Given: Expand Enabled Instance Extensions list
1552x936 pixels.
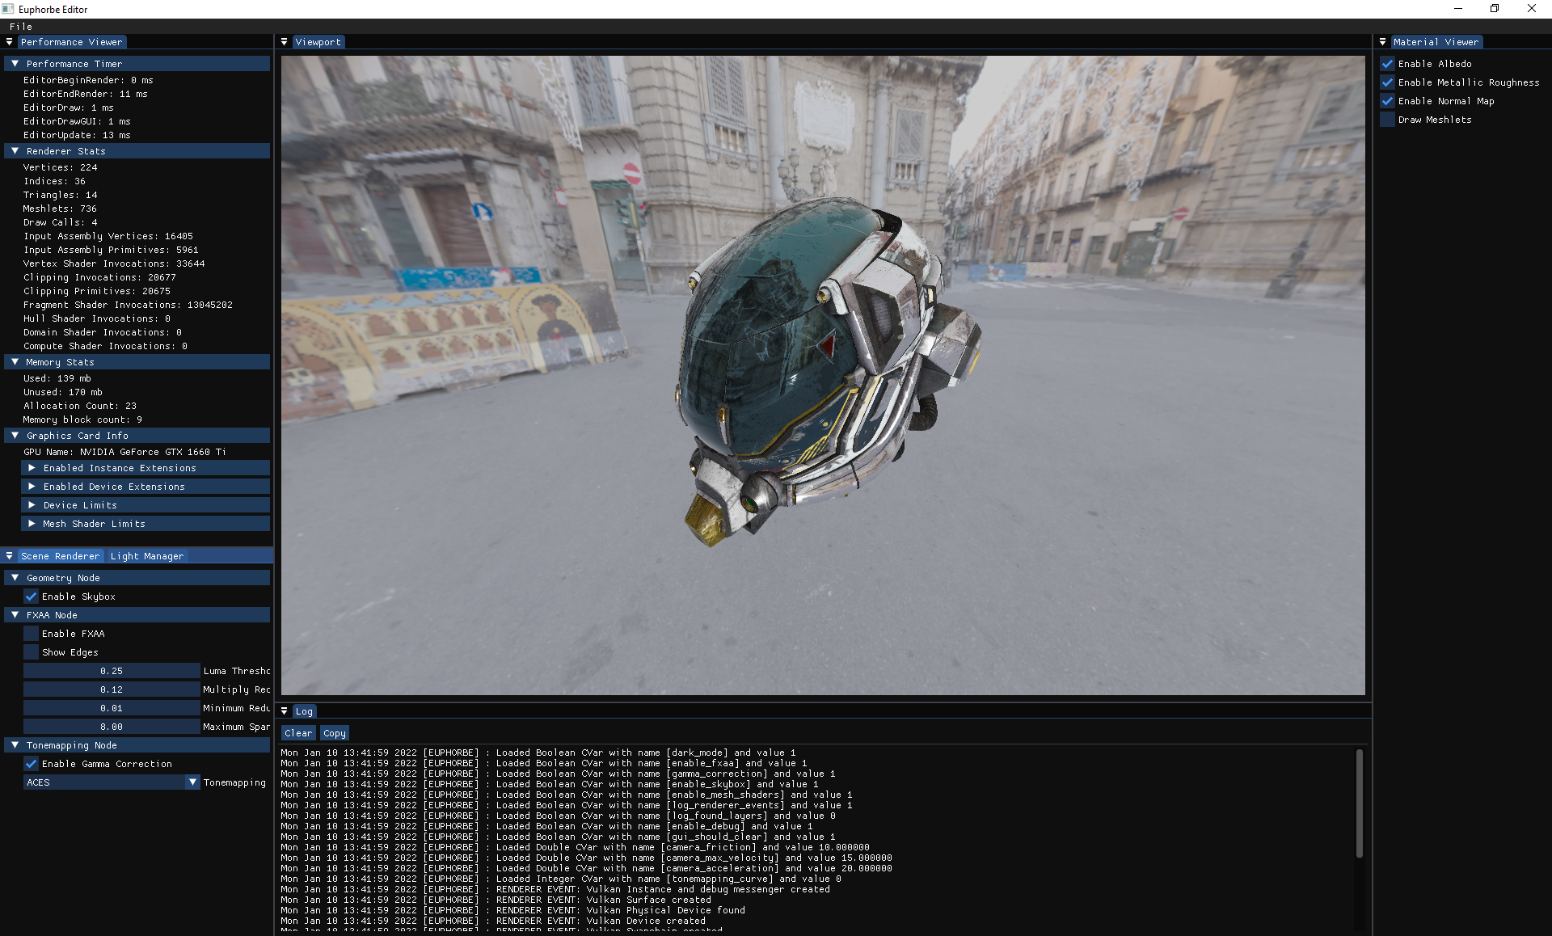Looking at the screenshot, I should coord(32,468).
